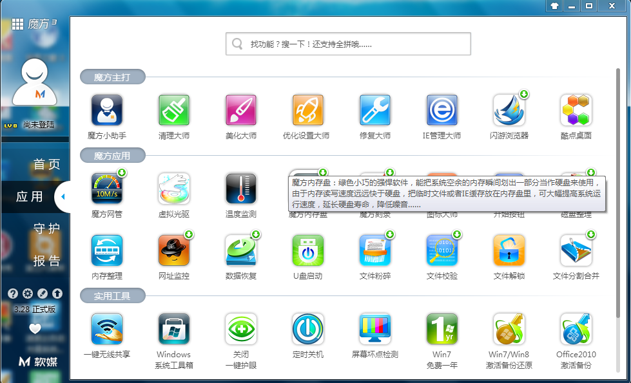Launch 虚拟光驱 virtual drive
Screen dimensions: 631x383
pyautogui.click(x=174, y=189)
